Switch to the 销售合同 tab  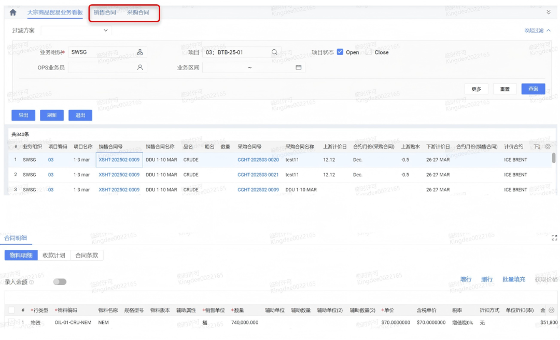[x=105, y=12]
